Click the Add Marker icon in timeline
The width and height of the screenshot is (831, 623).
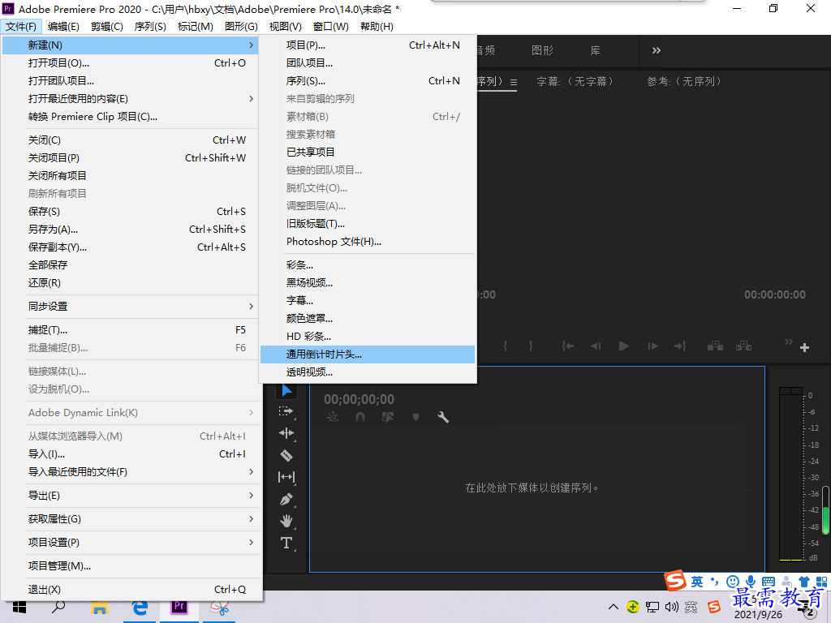click(x=416, y=418)
